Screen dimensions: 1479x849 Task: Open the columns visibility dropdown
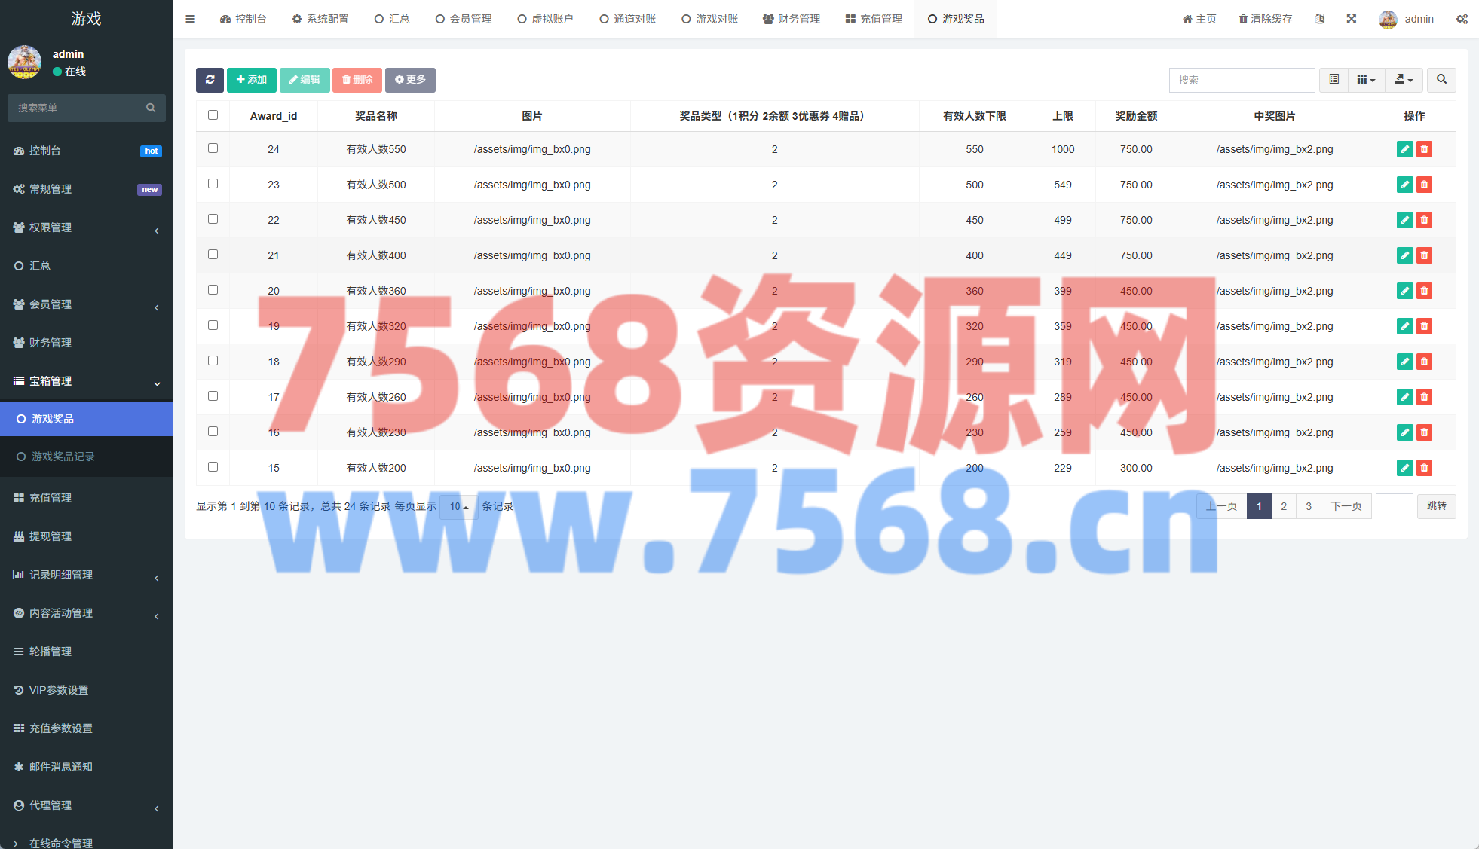(1366, 80)
